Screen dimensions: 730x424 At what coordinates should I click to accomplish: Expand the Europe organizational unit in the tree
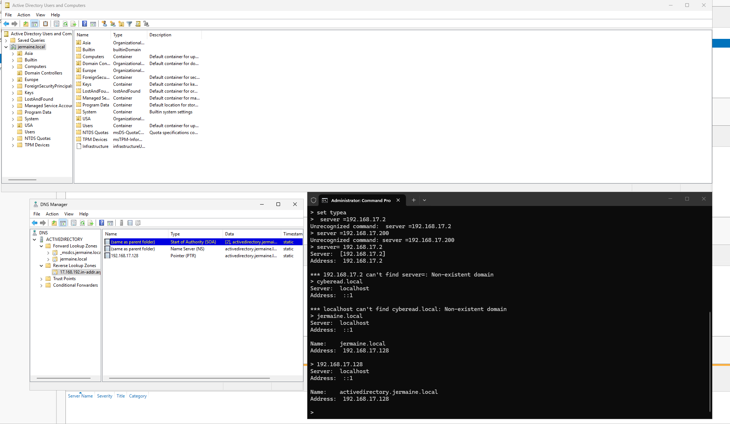tap(13, 80)
